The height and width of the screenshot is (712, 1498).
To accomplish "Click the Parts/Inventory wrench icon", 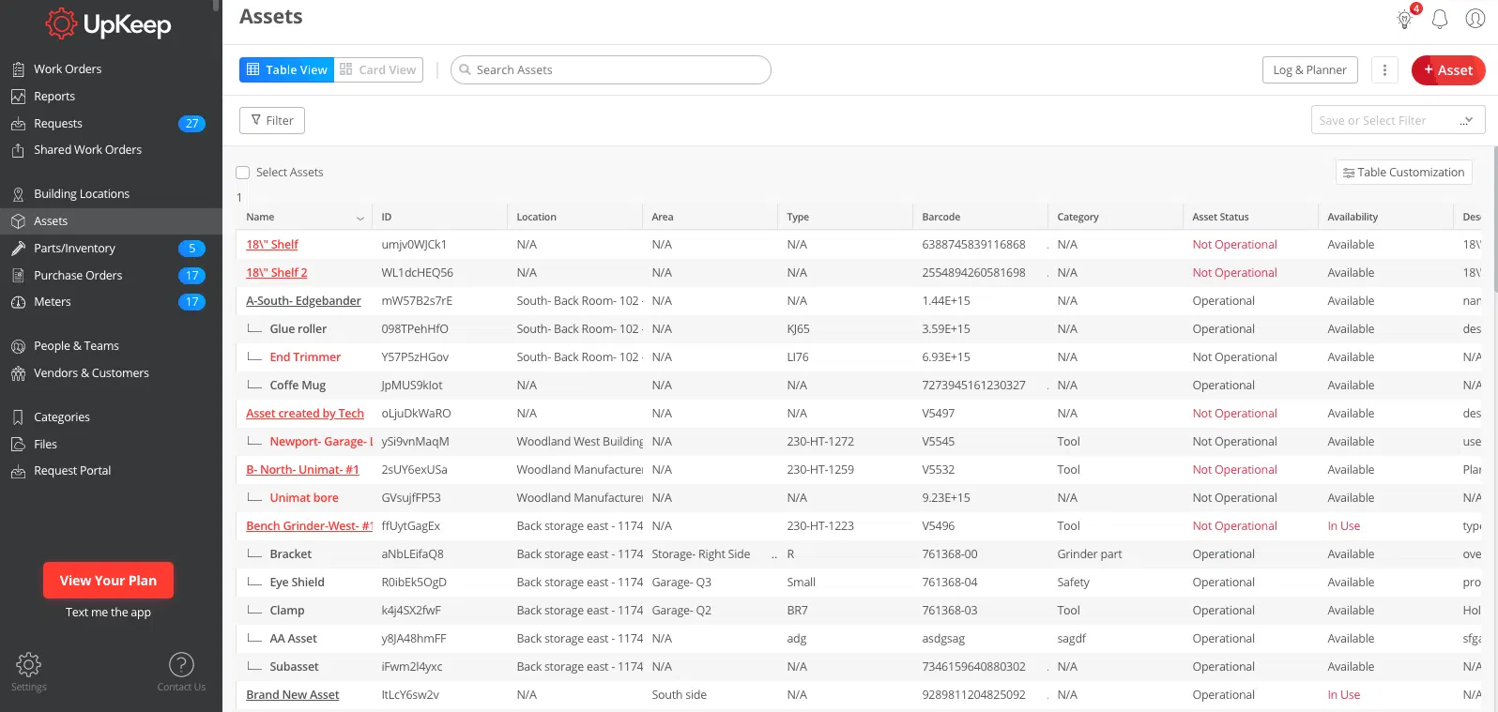I will click(18, 249).
